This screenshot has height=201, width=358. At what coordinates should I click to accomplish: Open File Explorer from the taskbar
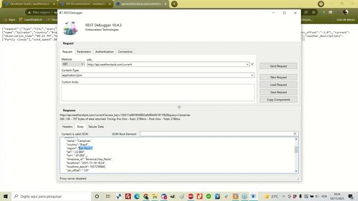click(155, 196)
